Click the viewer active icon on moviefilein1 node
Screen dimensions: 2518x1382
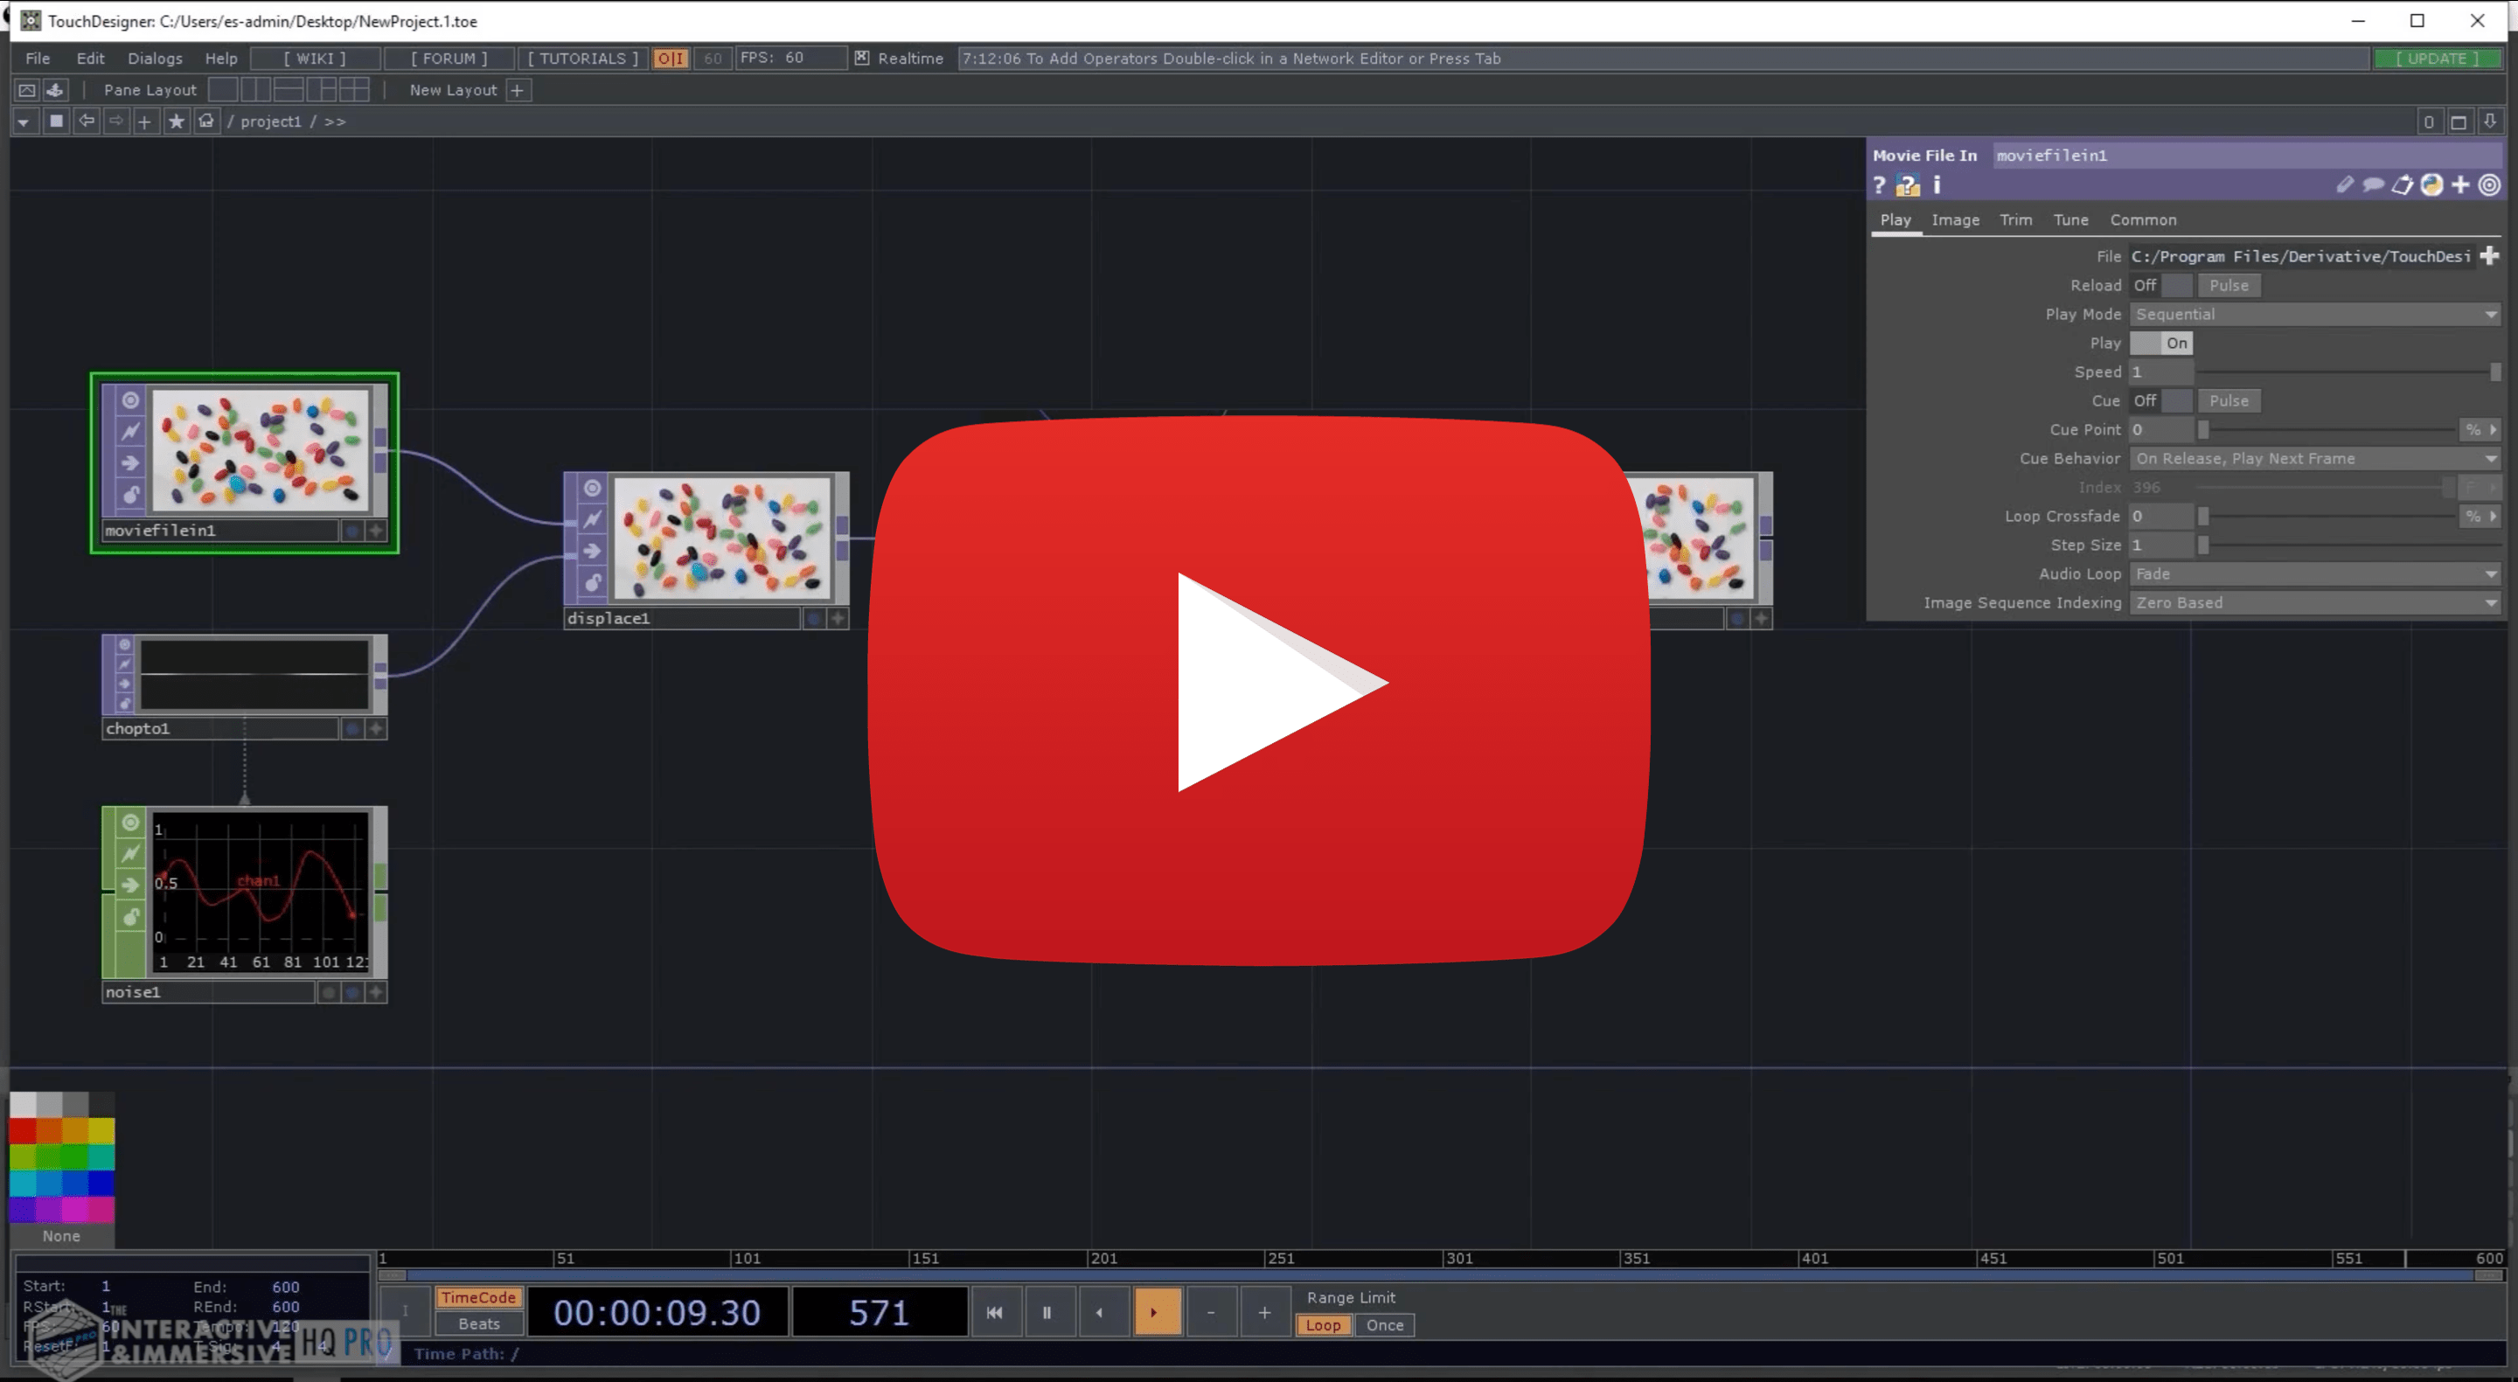coord(130,400)
